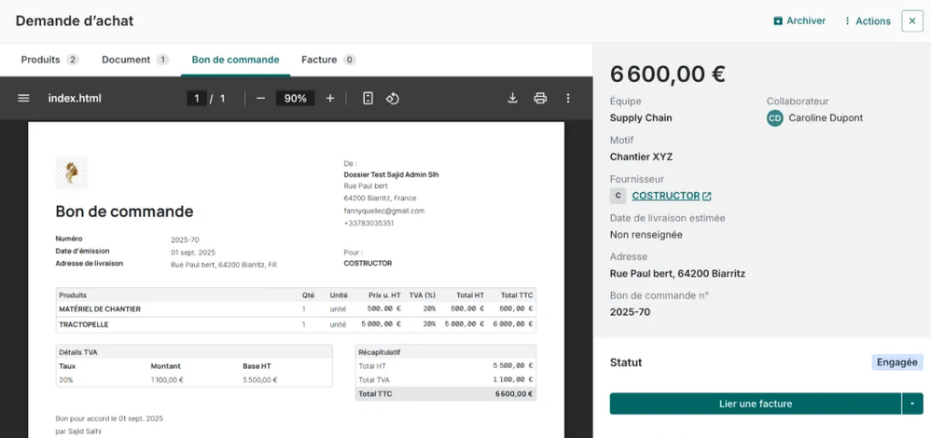Zoom in with the plus icon
This screenshot has height=438, width=931.
tap(330, 98)
